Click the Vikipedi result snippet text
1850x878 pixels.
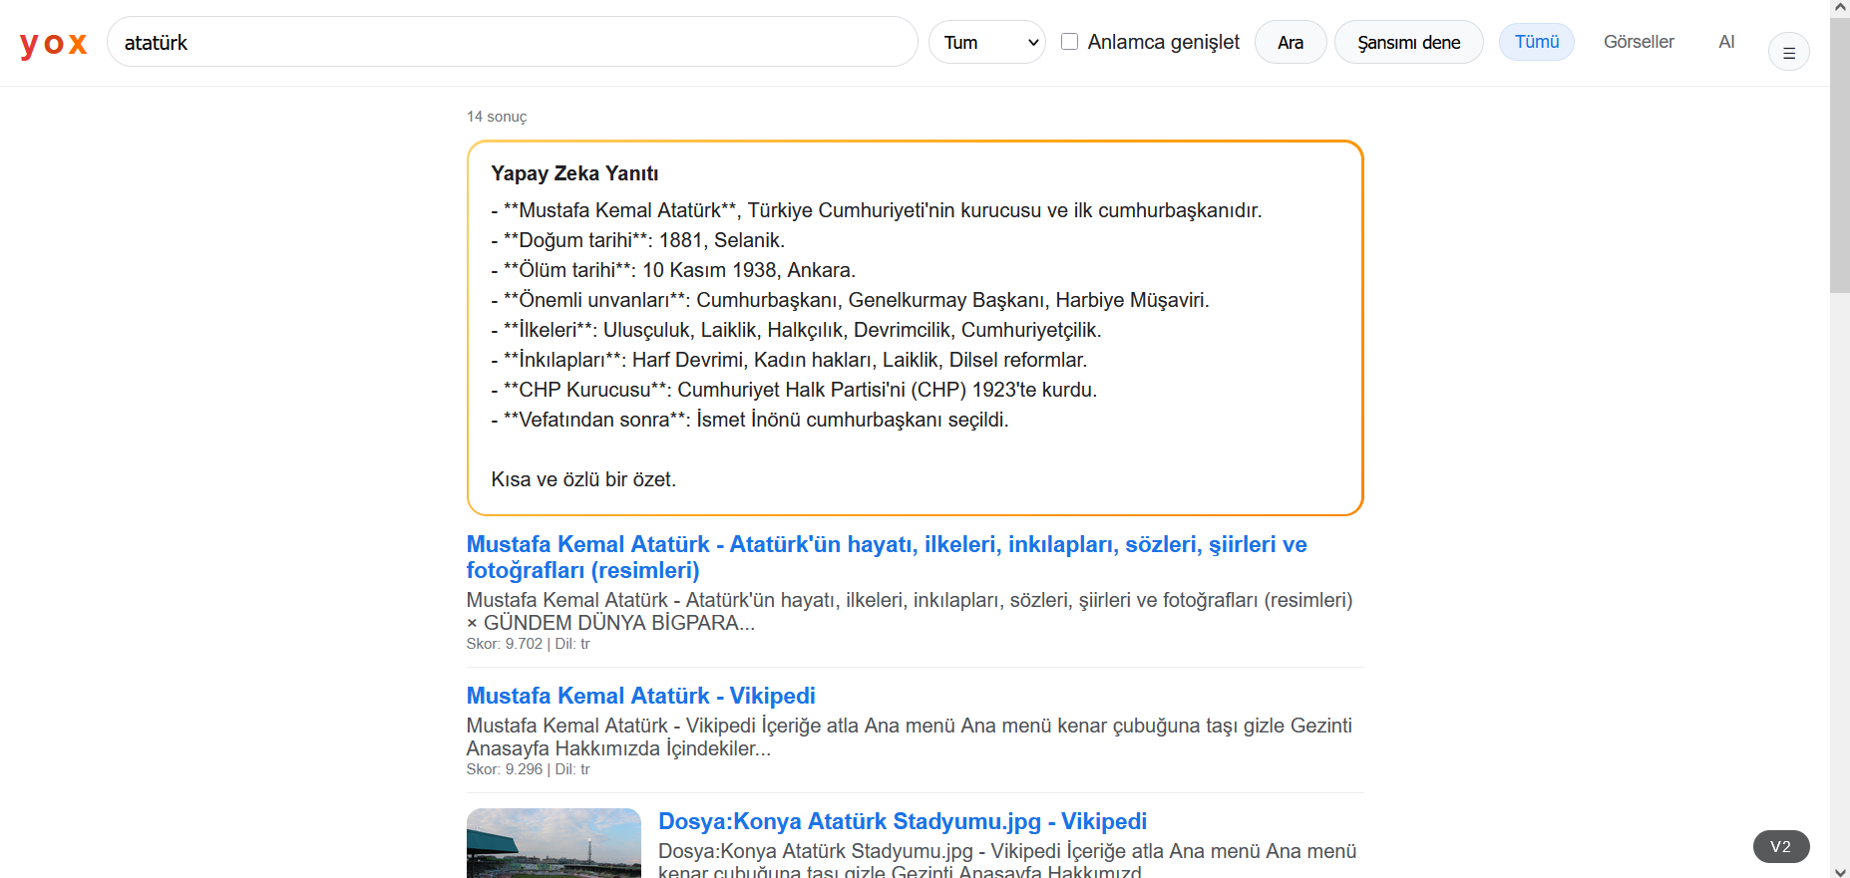click(910, 736)
